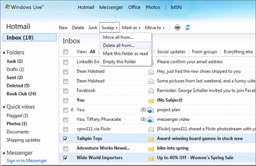Click envelope icon beside Facebook Reminder email
The width and height of the screenshot is (256, 166).
point(151,91)
